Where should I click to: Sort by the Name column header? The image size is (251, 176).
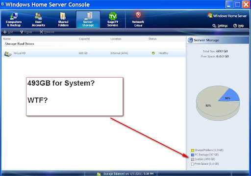coord(7,39)
